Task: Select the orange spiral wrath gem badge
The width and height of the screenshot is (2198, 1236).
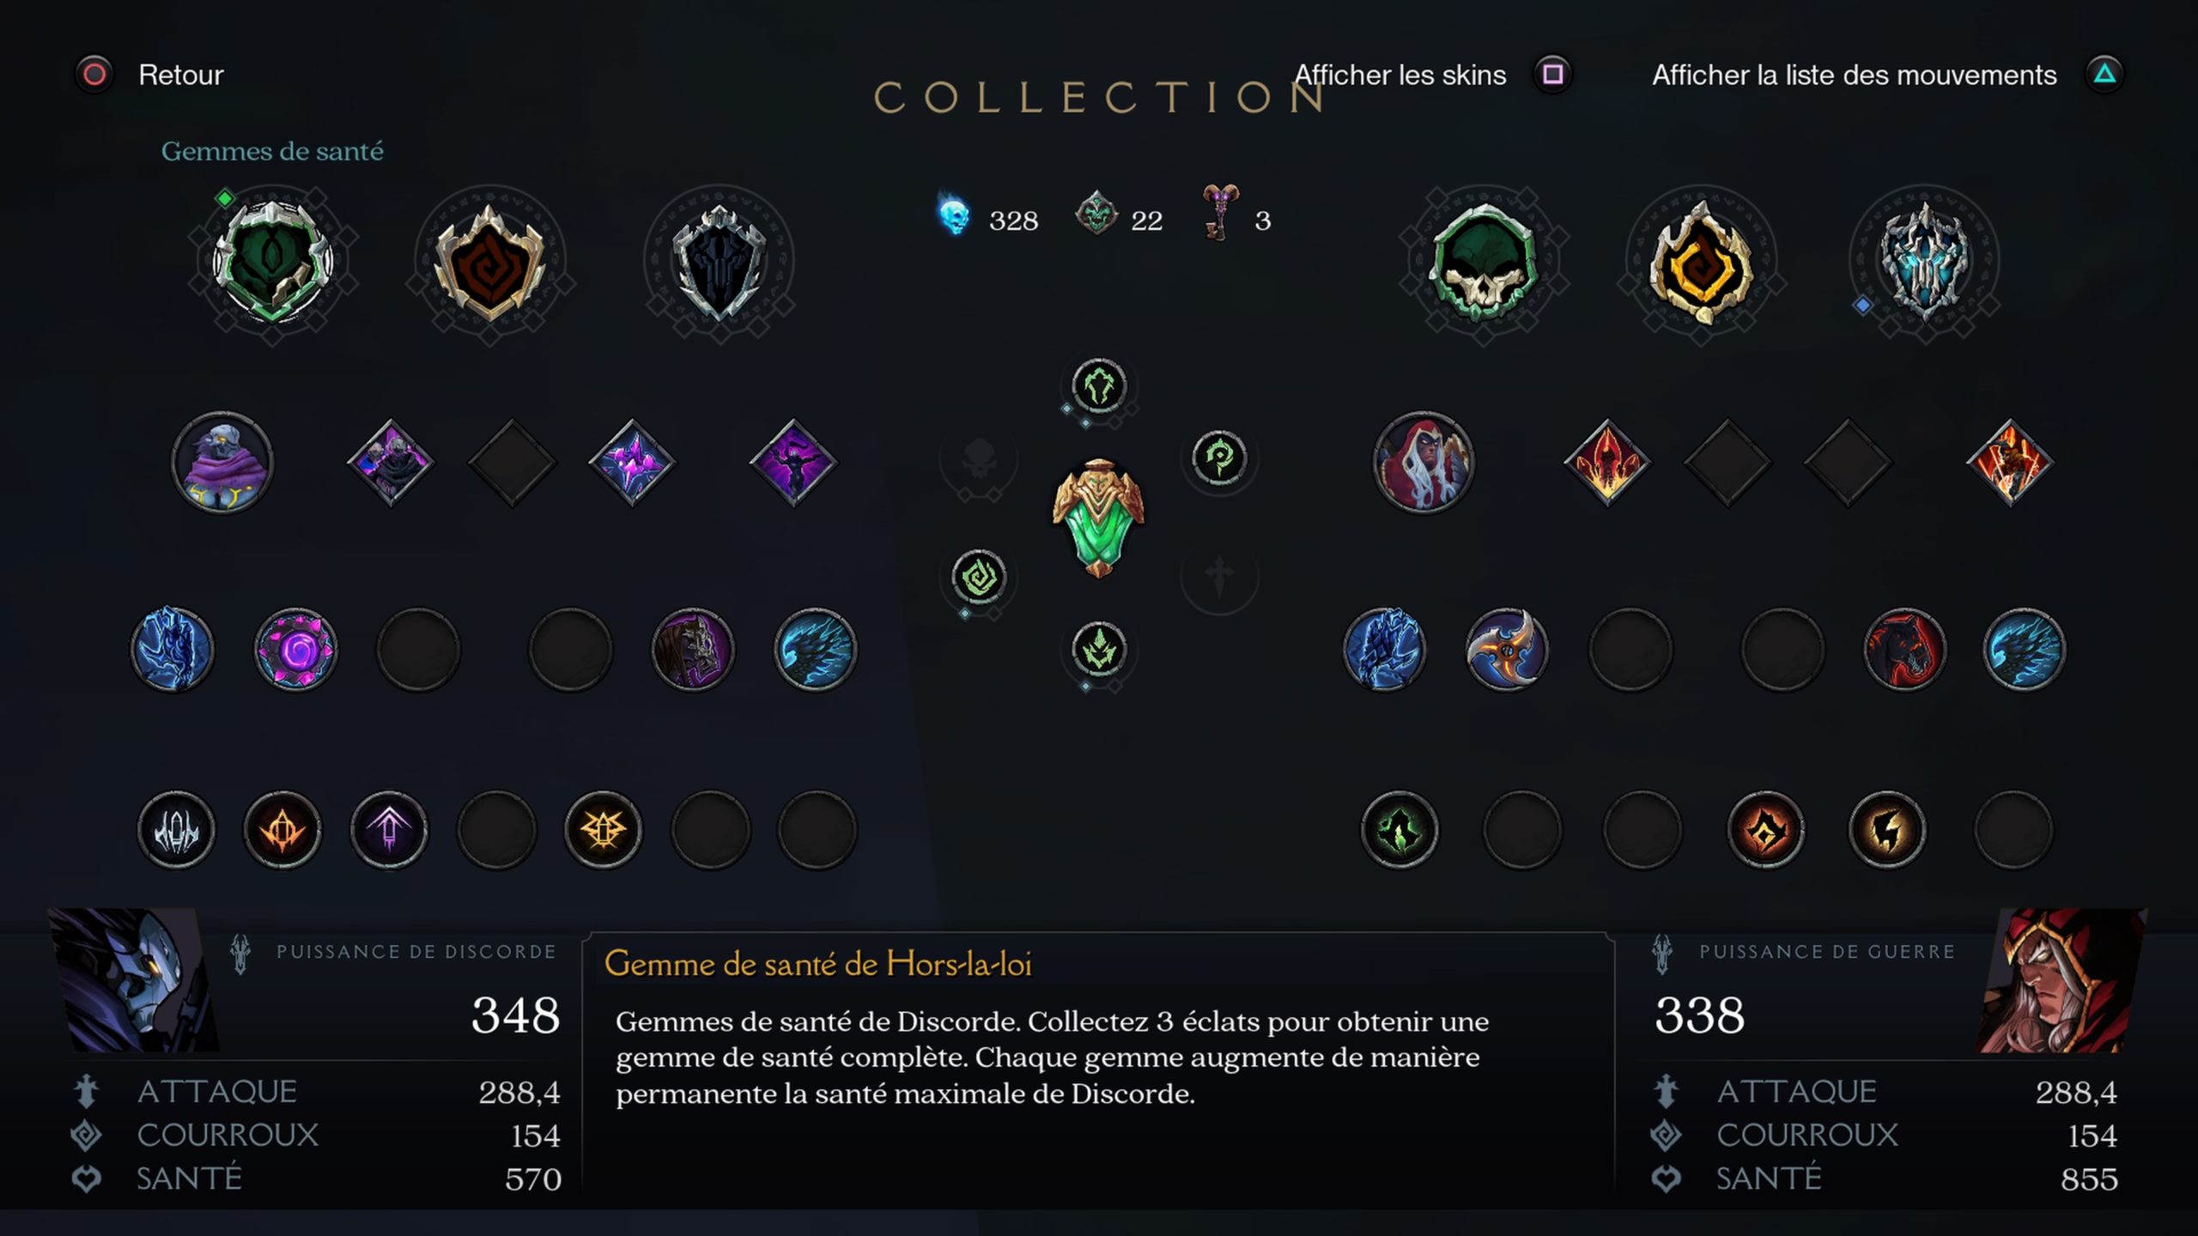Action: tap(1700, 263)
